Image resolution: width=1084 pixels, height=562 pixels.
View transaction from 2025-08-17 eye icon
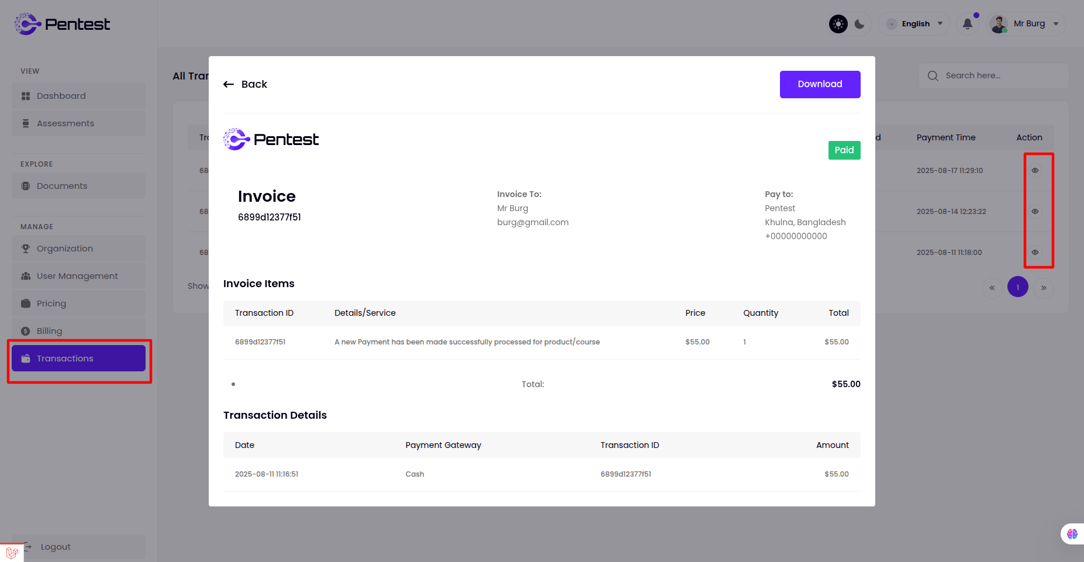pyautogui.click(x=1035, y=171)
